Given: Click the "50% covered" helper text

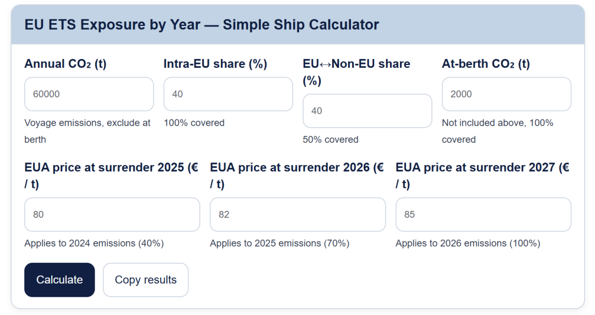Looking at the screenshot, I should coord(331,139).
